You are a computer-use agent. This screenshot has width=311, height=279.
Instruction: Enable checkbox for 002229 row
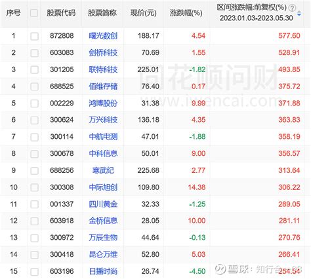pos(34,103)
